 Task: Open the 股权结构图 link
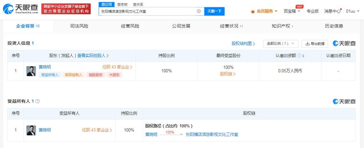click(x=243, y=44)
